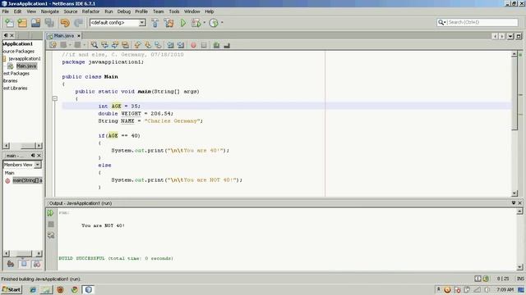Viewport: 526px width, 295px height.
Task: Click Stop button in Output panel
Action: point(51,224)
